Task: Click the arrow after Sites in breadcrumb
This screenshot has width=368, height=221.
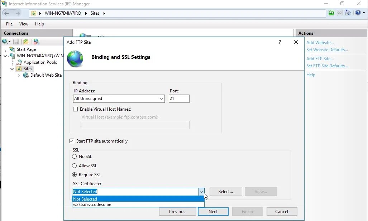Action: [104, 13]
